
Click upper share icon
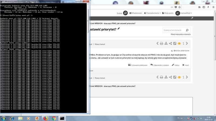170,43
